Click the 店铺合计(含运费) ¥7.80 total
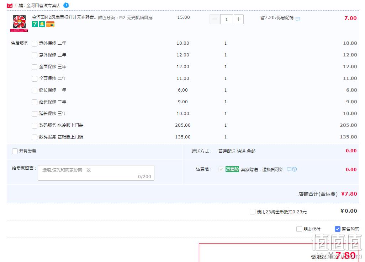 (x=328, y=194)
